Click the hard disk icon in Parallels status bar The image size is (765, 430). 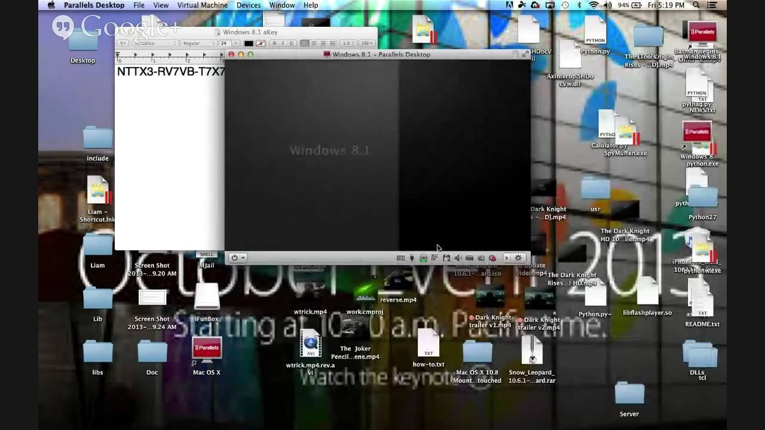[x=469, y=258]
